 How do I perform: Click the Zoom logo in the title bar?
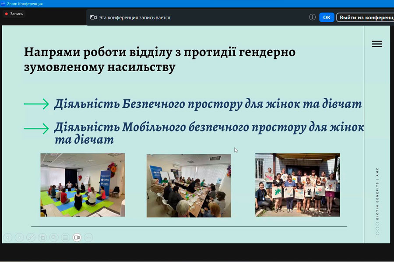[x=3, y=3]
